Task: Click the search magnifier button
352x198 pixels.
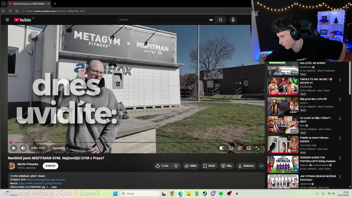Action: (x=221, y=20)
